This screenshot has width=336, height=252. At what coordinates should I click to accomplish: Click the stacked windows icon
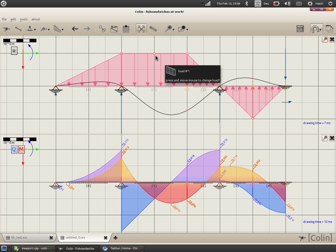tap(329, 29)
